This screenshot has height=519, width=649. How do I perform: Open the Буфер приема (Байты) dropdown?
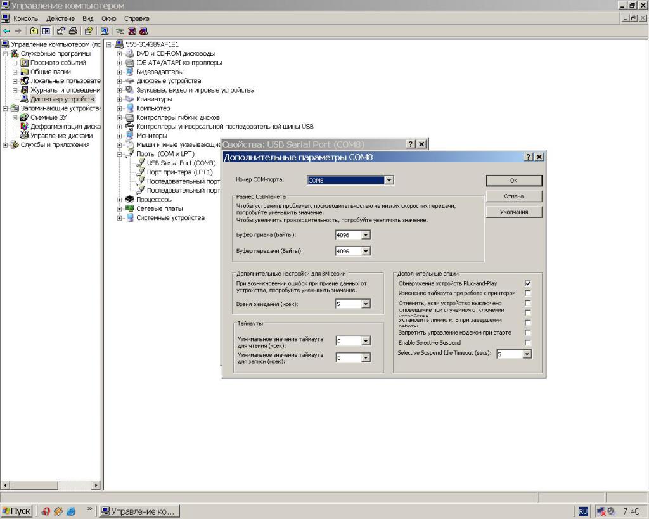tap(366, 235)
